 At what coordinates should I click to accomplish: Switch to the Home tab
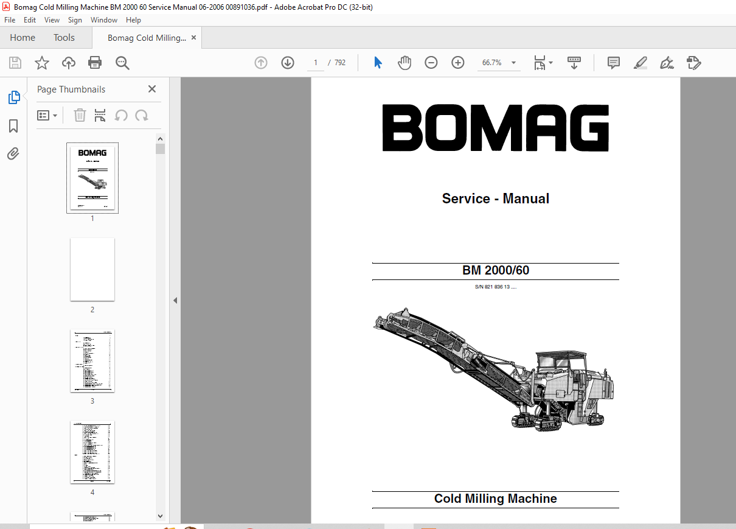point(23,38)
